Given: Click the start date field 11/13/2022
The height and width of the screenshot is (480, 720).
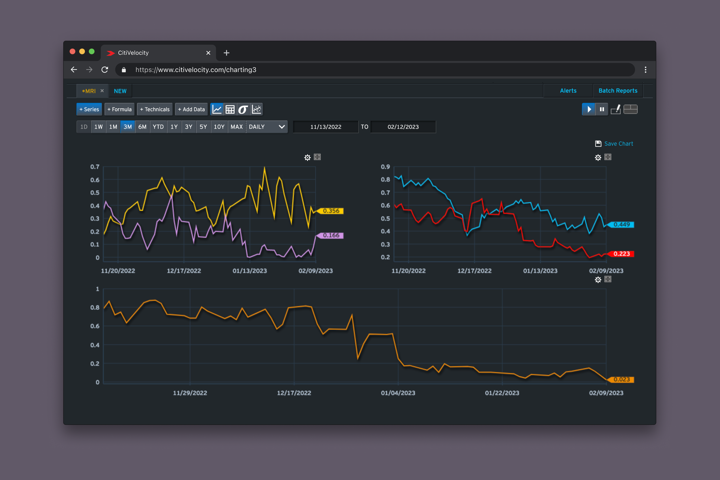Looking at the screenshot, I should pyautogui.click(x=326, y=127).
